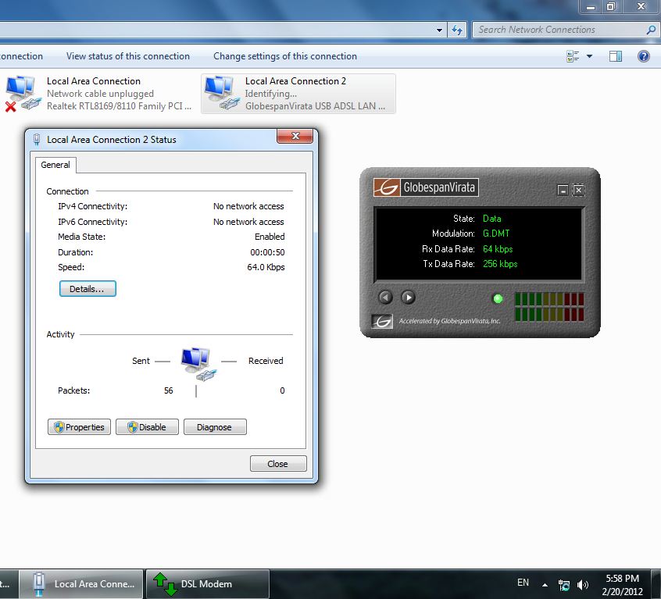Screen dimensions: 661x599
Task: Minimize the GlobespanVirata modem widget
Action: pos(563,190)
